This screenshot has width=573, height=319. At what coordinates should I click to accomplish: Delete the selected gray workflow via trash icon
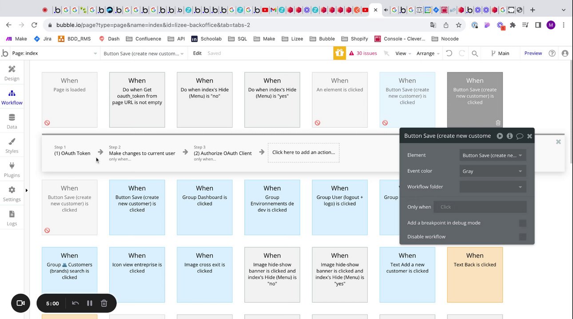tap(498, 123)
